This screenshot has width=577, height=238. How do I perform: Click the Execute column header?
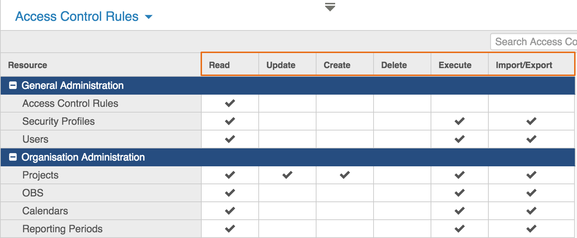click(455, 65)
